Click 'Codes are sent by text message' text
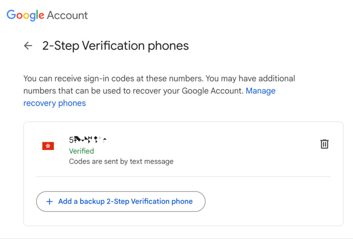 coord(121,162)
